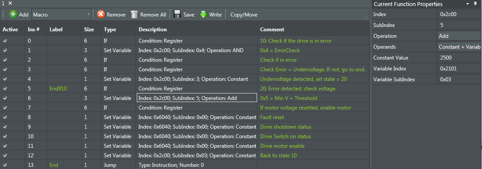This screenshot has width=482, height=169.
Task: Click the green Write download arrow icon
Action: pyautogui.click(x=203, y=14)
